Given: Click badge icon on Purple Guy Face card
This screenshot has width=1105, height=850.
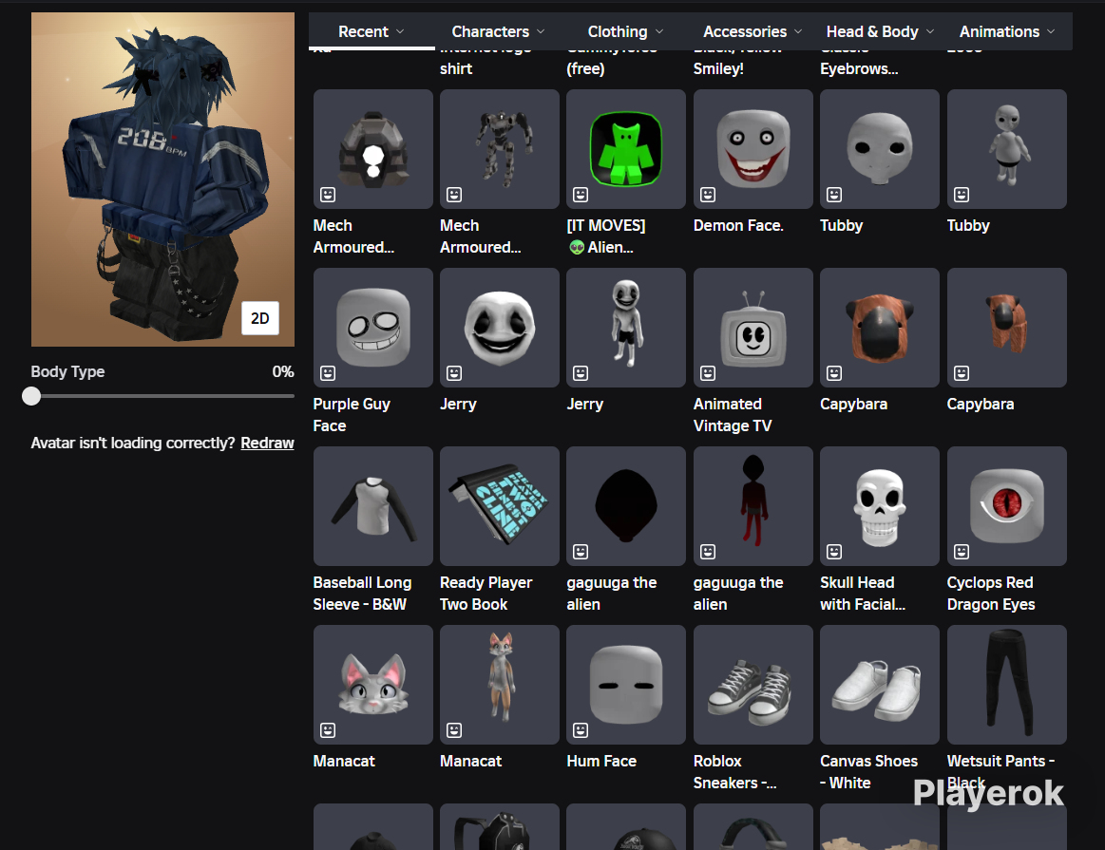Looking at the screenshot, I should pos(328,372).
